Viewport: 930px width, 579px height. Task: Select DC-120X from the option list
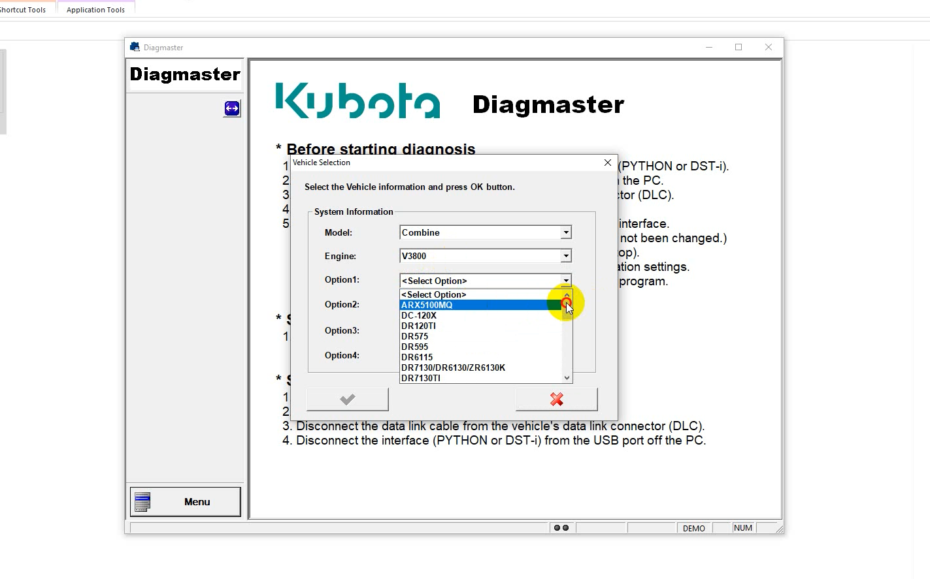click(481, 315)
